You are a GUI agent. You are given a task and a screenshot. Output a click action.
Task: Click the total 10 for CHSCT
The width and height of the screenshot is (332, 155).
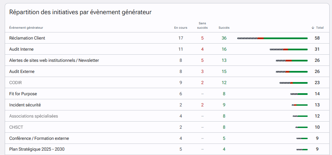tap(317, 127)
